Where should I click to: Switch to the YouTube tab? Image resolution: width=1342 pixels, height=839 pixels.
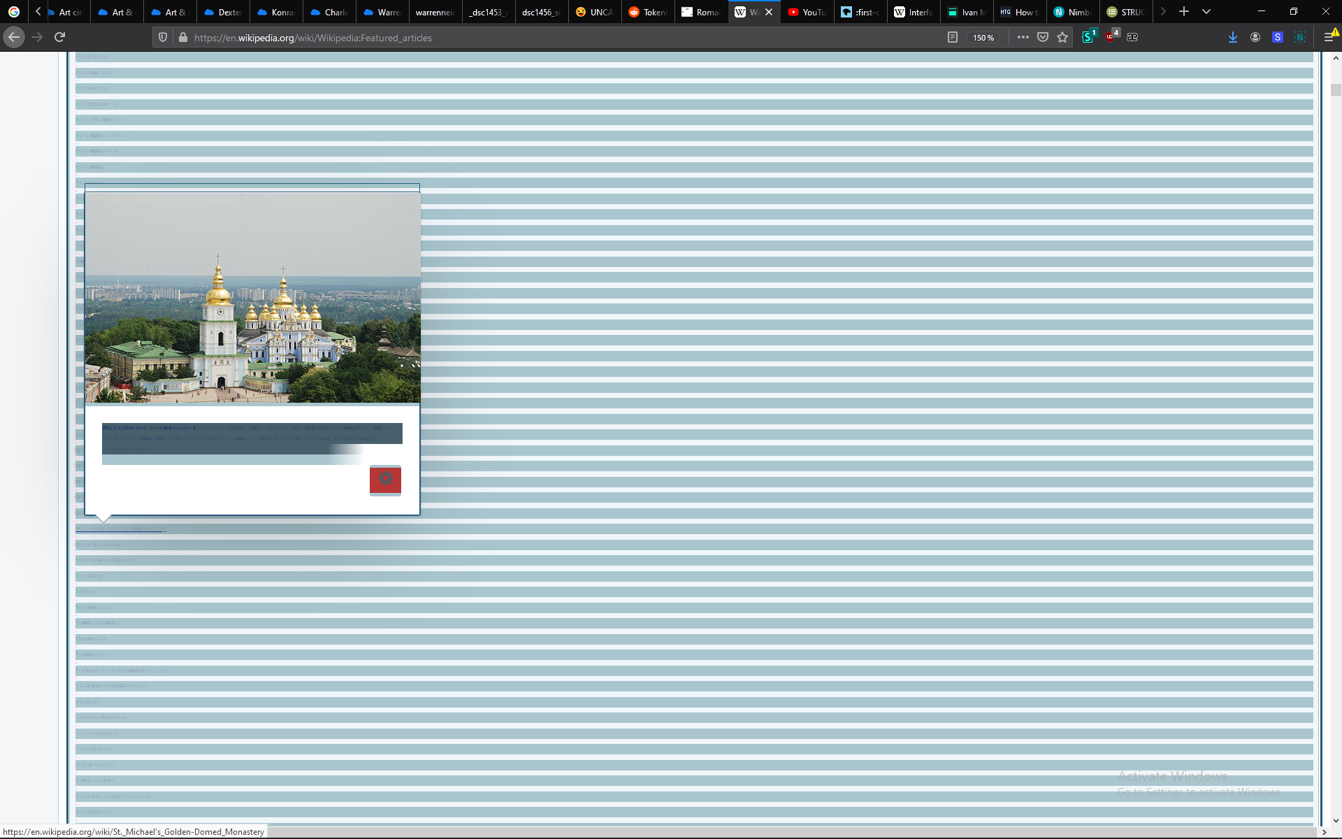coord(807,12)
